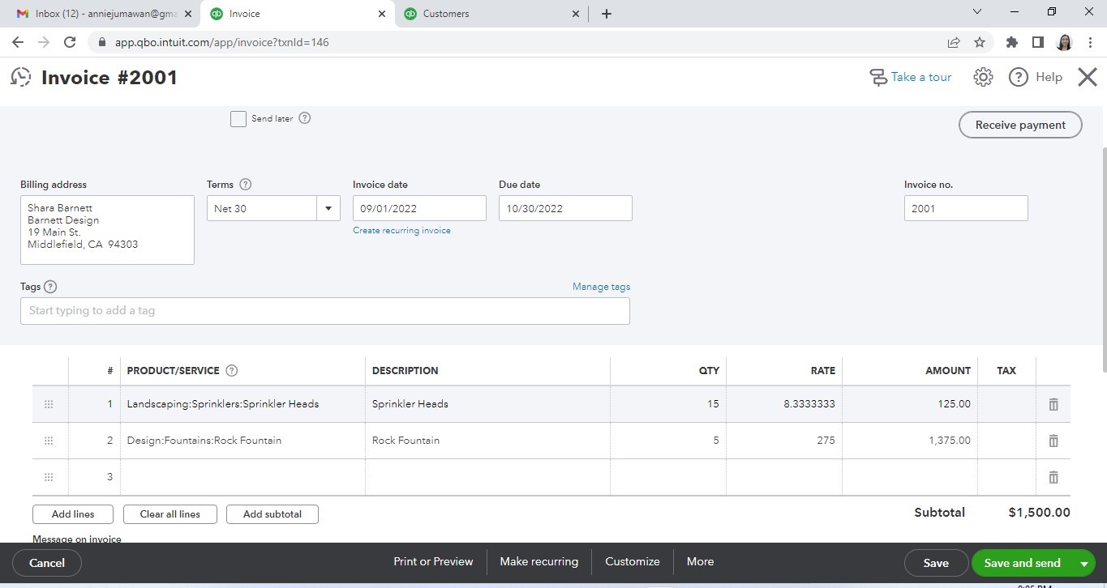This screenshot has height=588, width=1107.
Task: Click the browser address bar URL
Action: point(221,42)
